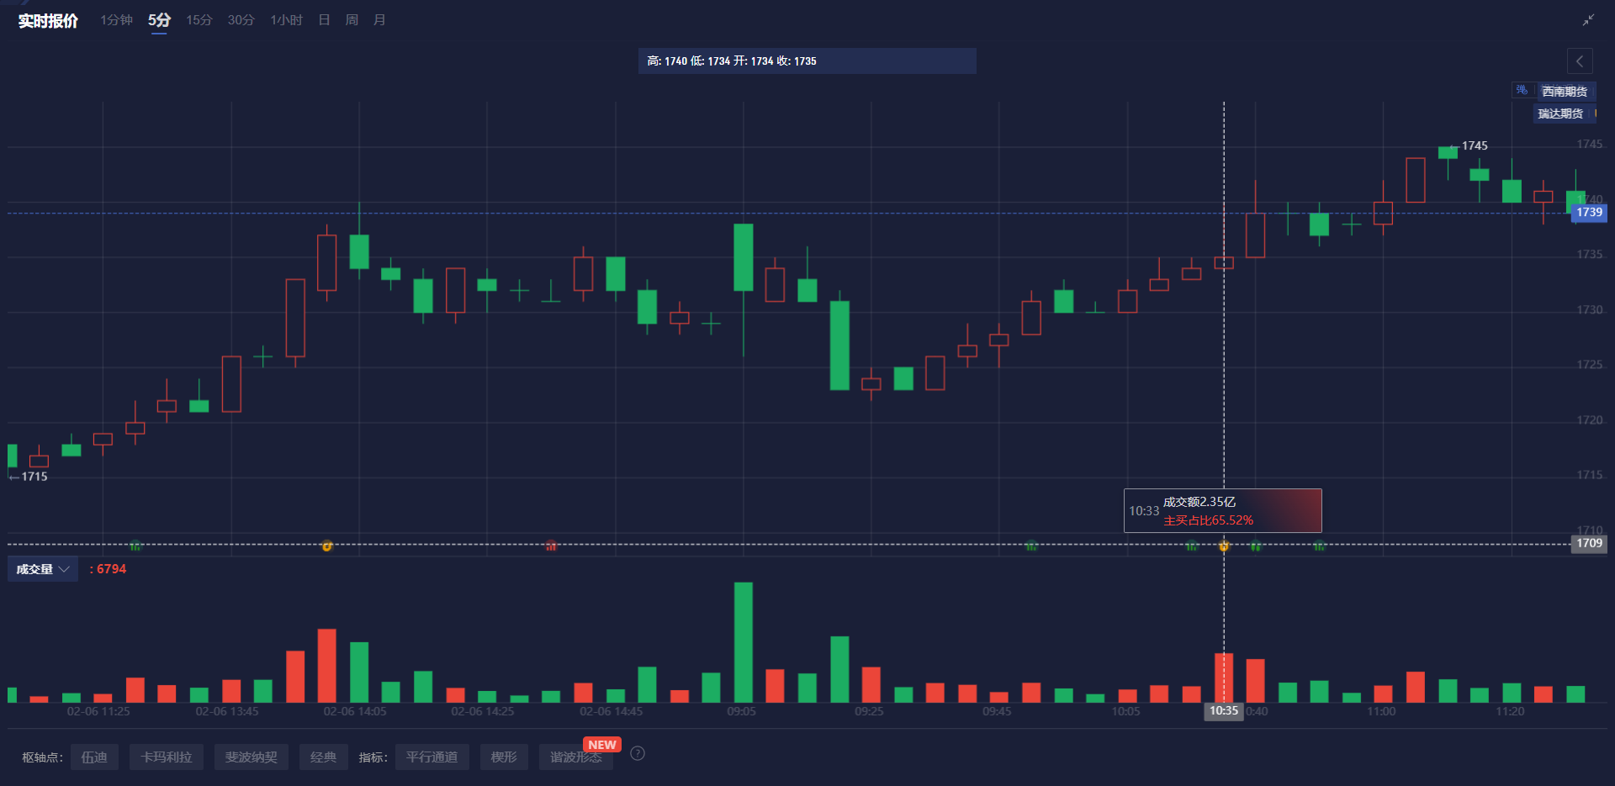The image size is (1615, 786).
Task: Click the left chevron panel button
Action: click(x=1580, y=61)
